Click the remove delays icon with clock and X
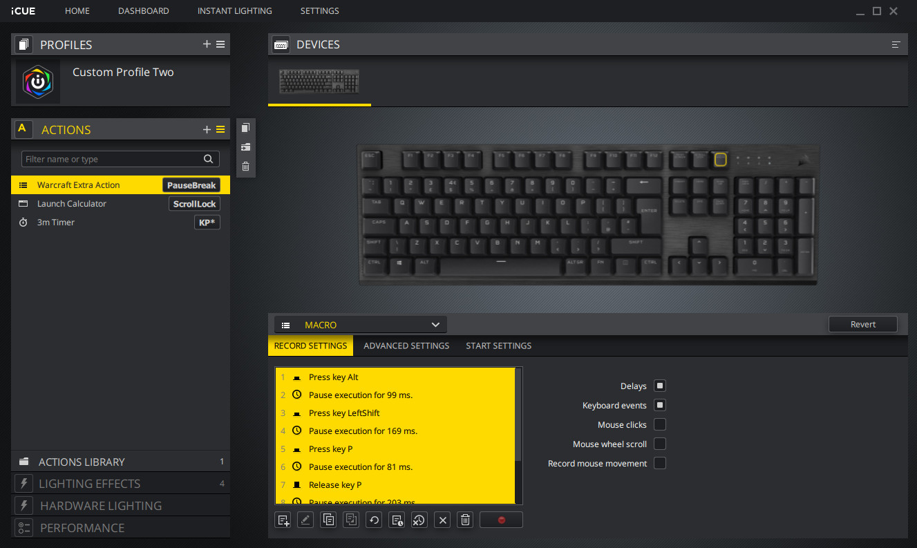Image resolution: width=917 pixels, height=548 pixels. (419, 520)
